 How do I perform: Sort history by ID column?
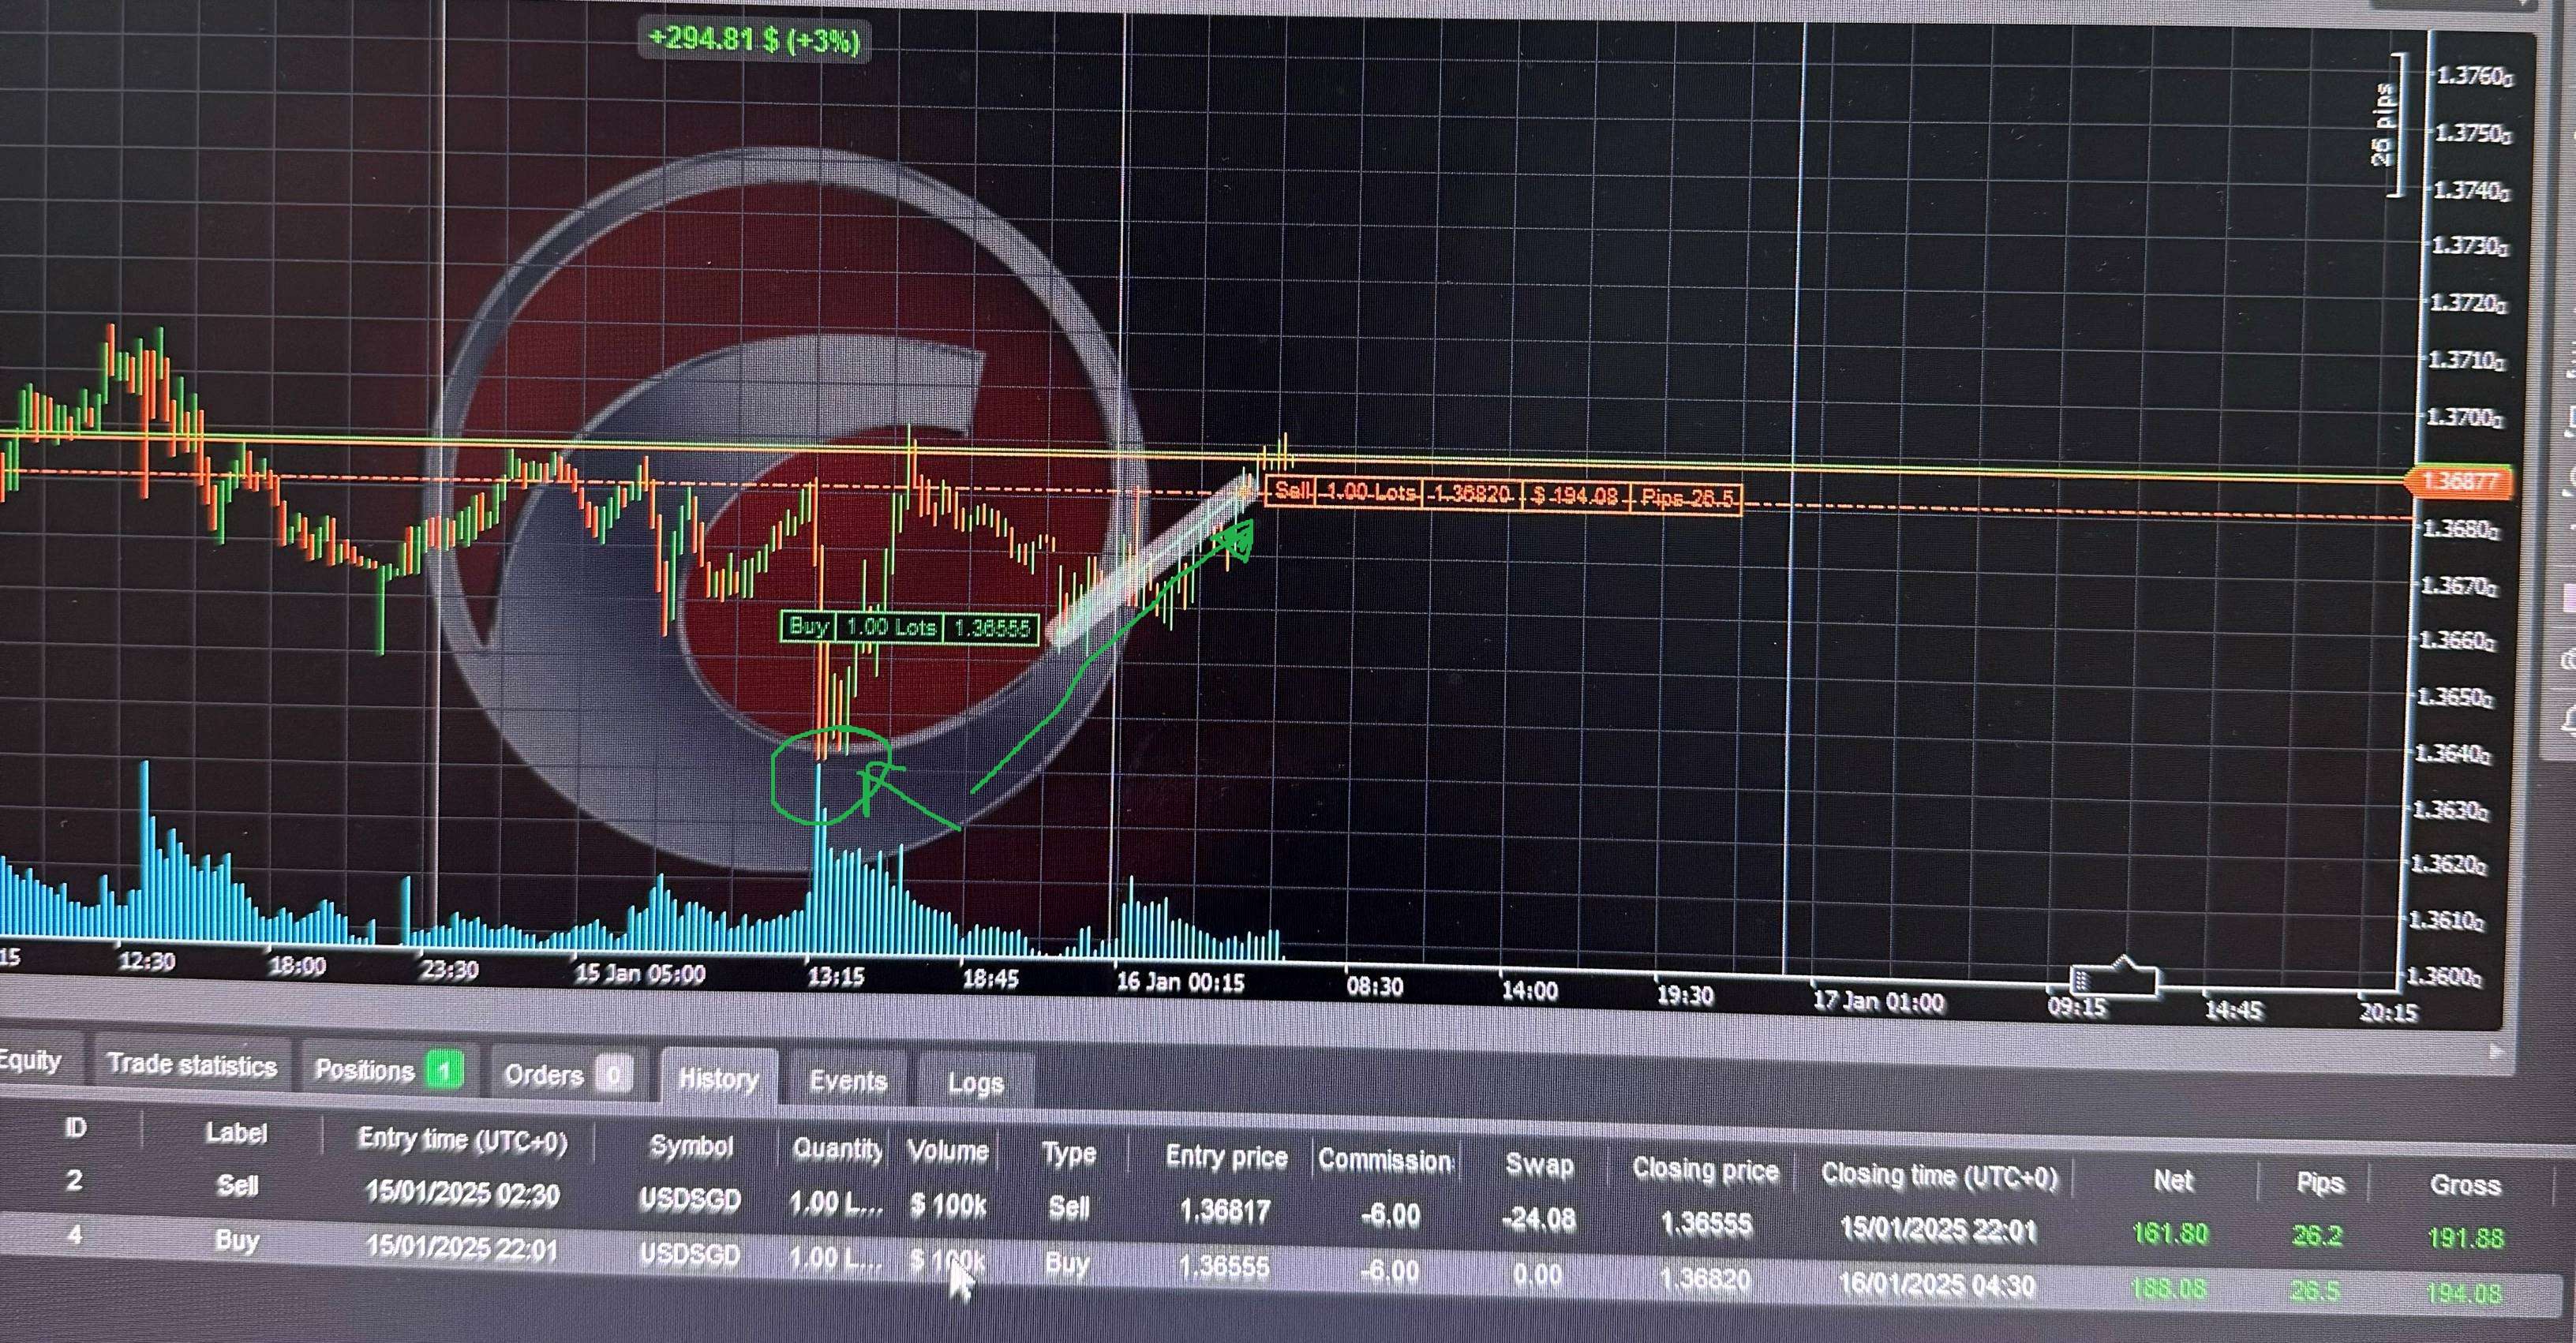(x=75, y=1128)
